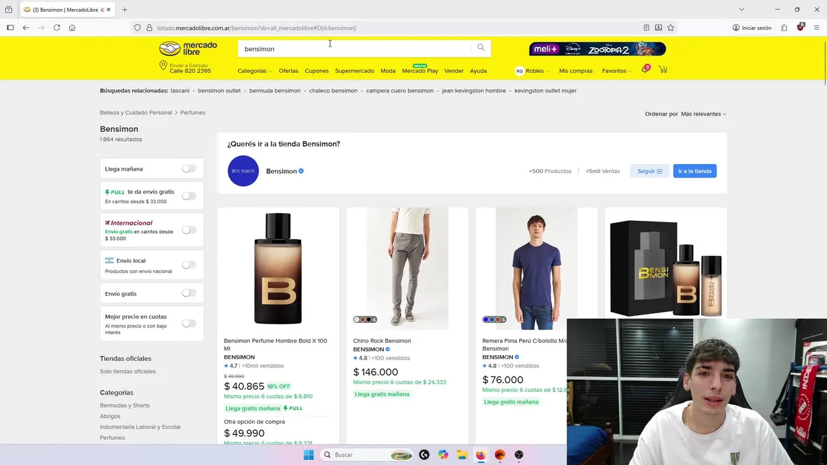The image size is (827, 465).
Task: Open the Firefox extensions puzzle icon
Action: pyautogui.click(x=784, y=28)
